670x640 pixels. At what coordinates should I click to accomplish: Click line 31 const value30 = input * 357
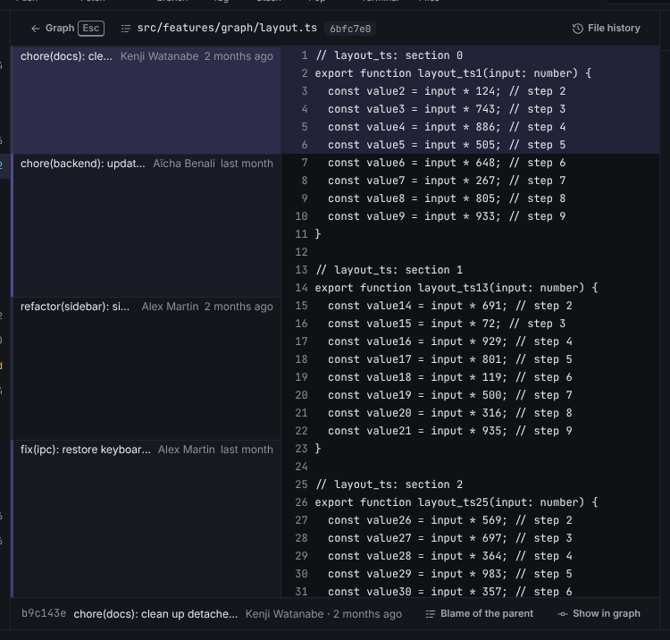(x=450, y=592)
